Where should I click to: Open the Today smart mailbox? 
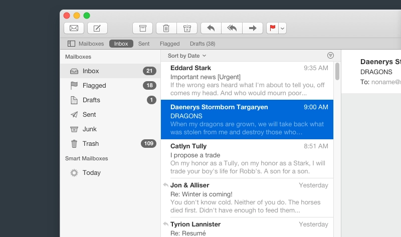[92, 173]
